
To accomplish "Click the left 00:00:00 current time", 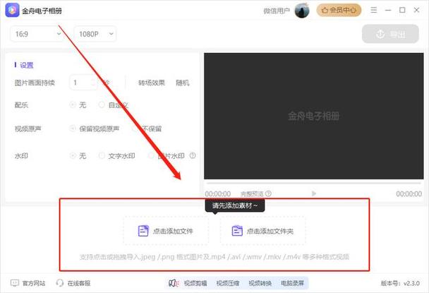I will click(x=218, y=194).
